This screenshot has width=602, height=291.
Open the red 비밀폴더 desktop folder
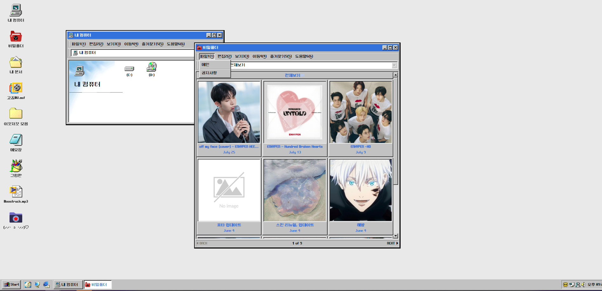[16, 39]
